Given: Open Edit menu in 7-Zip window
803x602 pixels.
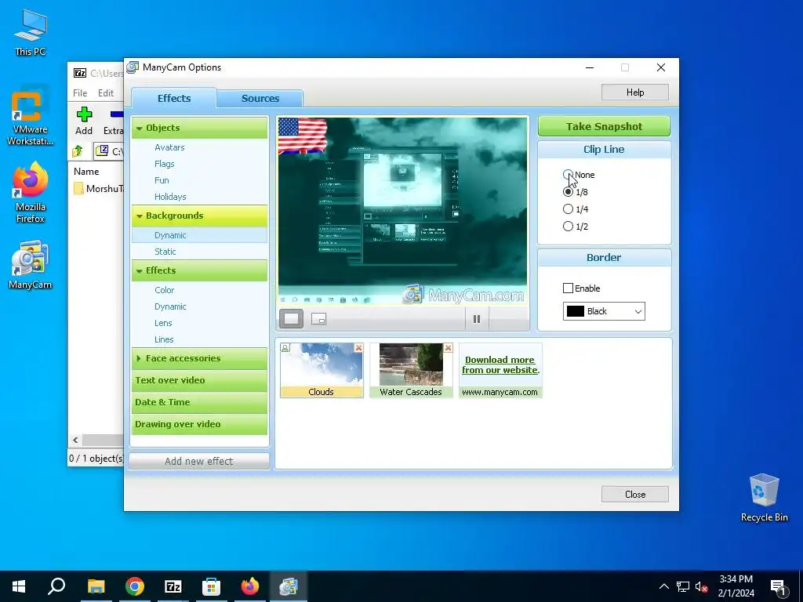Looking at the screenshot, I should 106,92.
